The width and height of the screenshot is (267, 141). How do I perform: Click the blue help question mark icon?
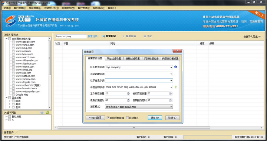coord(175,67)
